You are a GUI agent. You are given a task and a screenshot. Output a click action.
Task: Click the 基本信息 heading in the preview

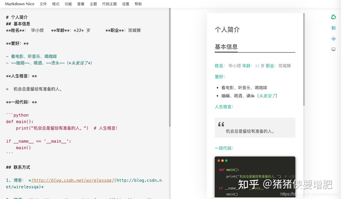[x=226, y=47]
